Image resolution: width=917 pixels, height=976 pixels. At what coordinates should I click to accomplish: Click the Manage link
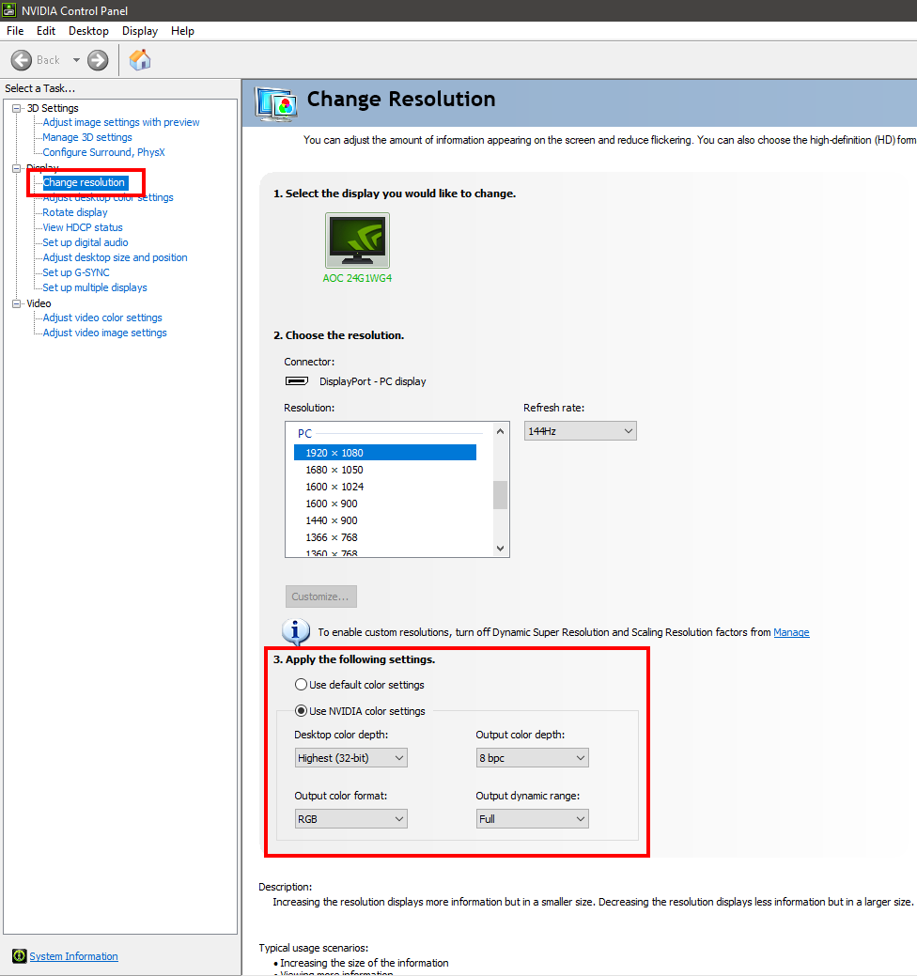click(x=791, y=632)
